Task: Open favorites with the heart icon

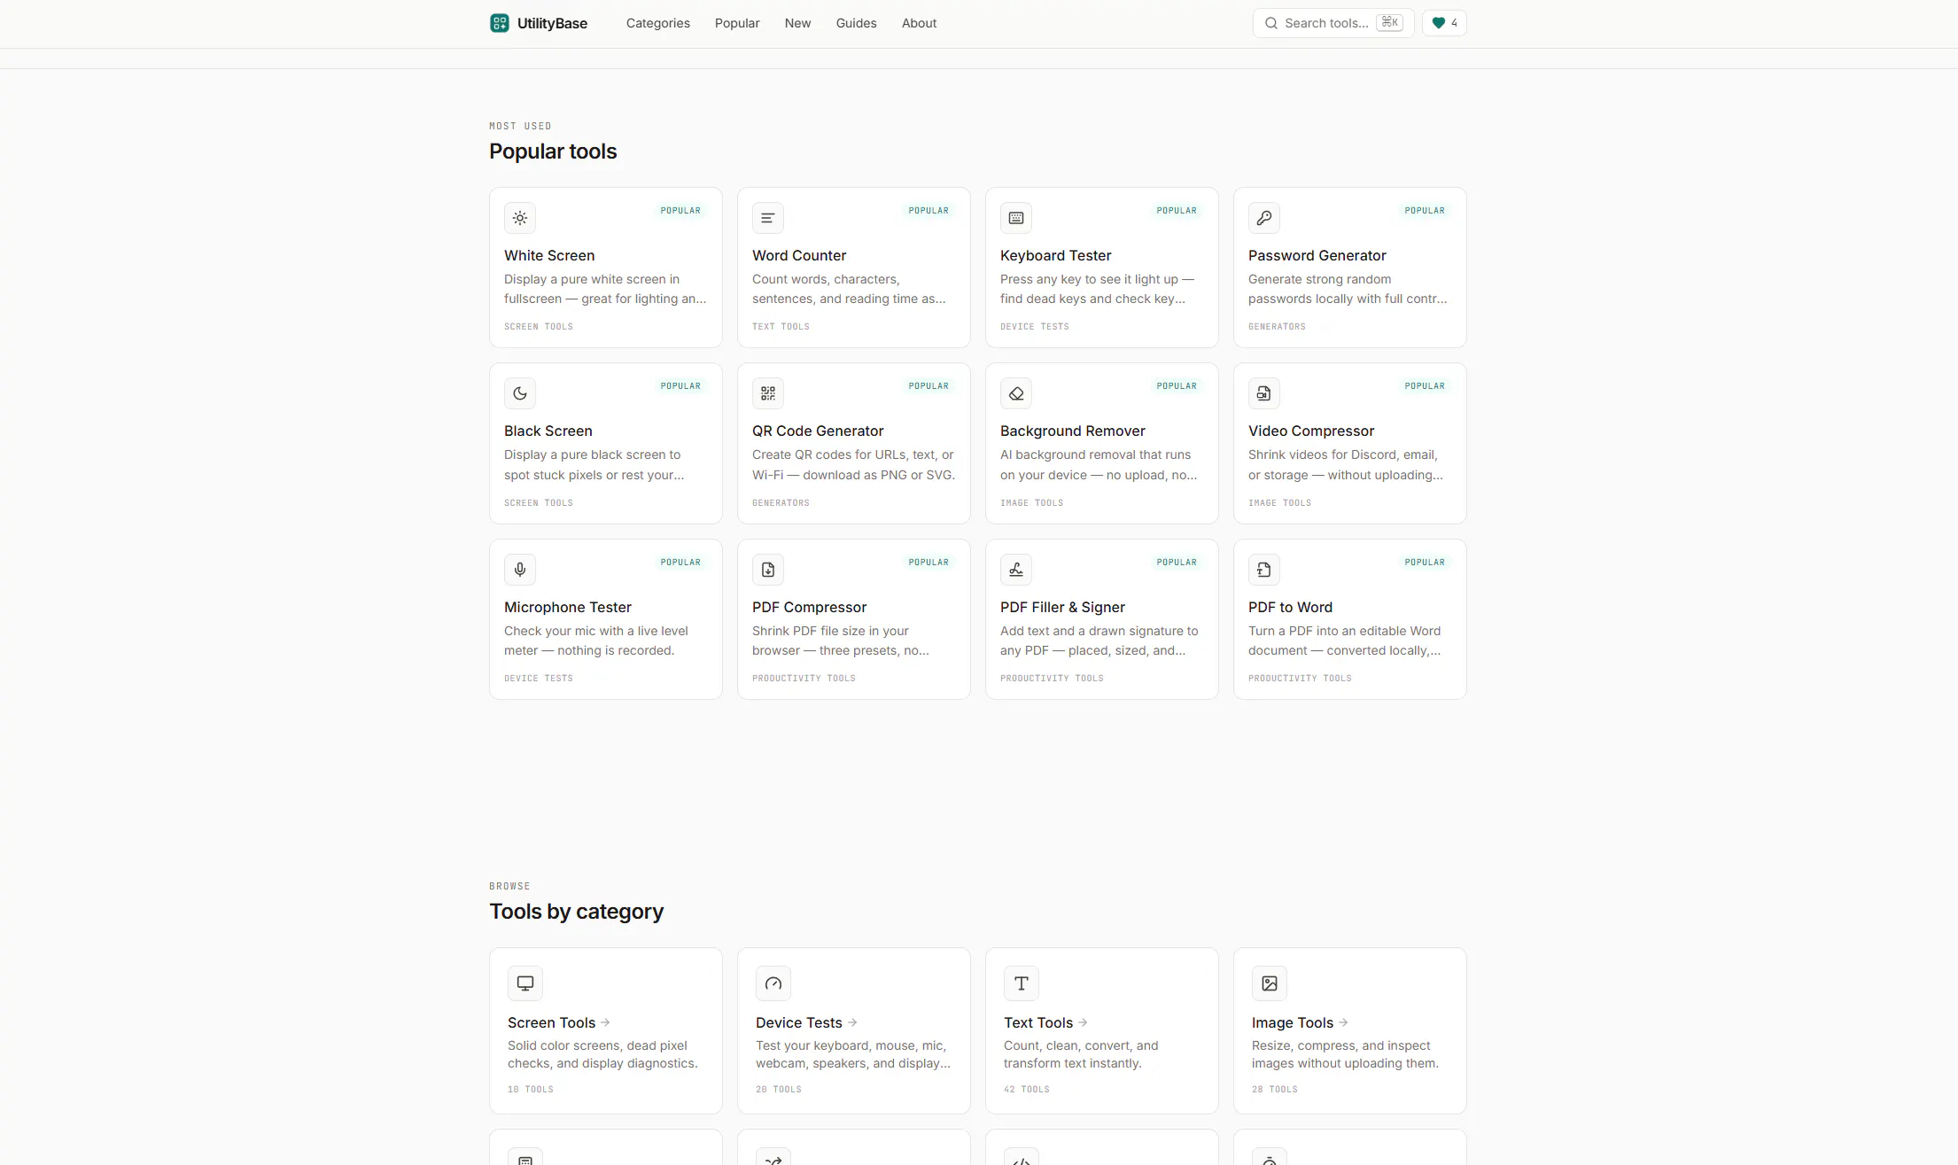Action: coord(1444,23)
